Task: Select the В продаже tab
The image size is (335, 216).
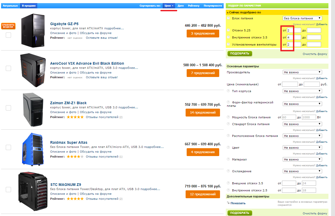Action: click(29, 5)
